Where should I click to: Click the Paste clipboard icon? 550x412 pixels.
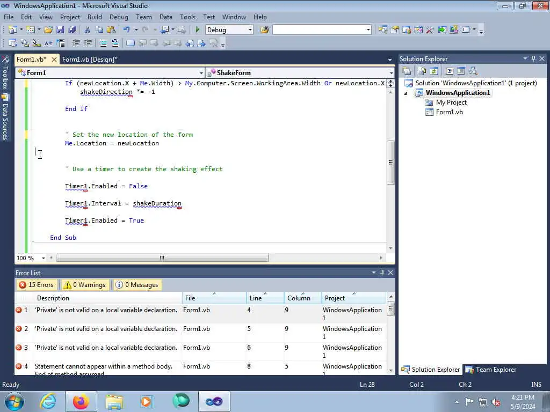click(x=111, y=30)
